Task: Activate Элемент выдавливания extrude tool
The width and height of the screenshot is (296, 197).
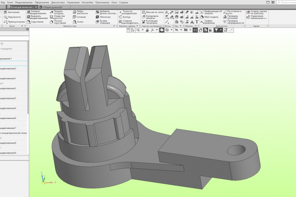Action: coord(38,12)
